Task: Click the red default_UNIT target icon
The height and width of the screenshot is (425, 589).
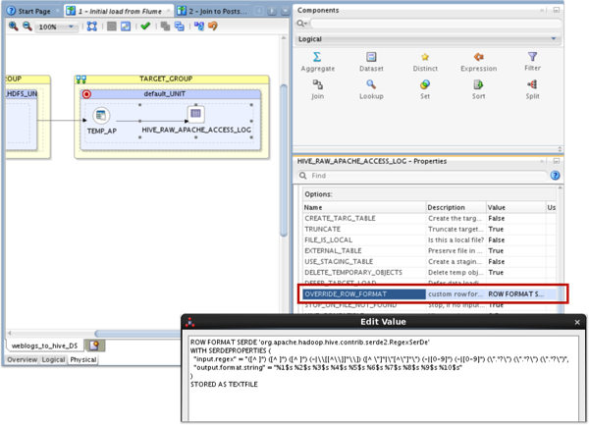Action: (x=86, y=94)
